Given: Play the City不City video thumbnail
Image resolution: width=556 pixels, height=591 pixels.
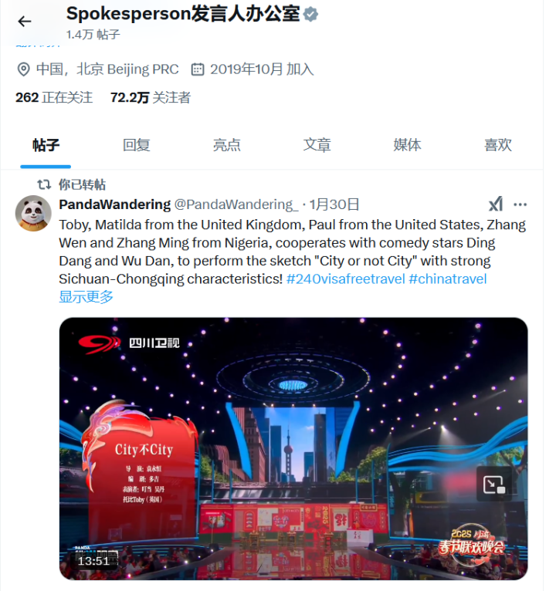Looking at the screenshot, I should (293, 448).
